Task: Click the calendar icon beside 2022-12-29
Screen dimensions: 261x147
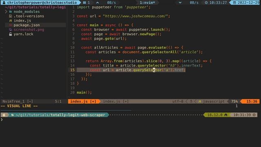Action: point(234,2)
